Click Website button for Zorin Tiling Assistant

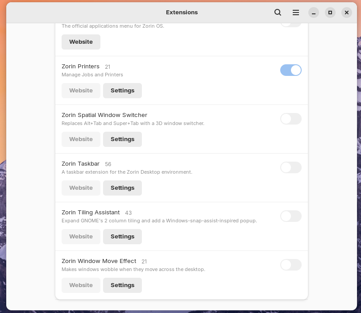[x=81, y=237]
